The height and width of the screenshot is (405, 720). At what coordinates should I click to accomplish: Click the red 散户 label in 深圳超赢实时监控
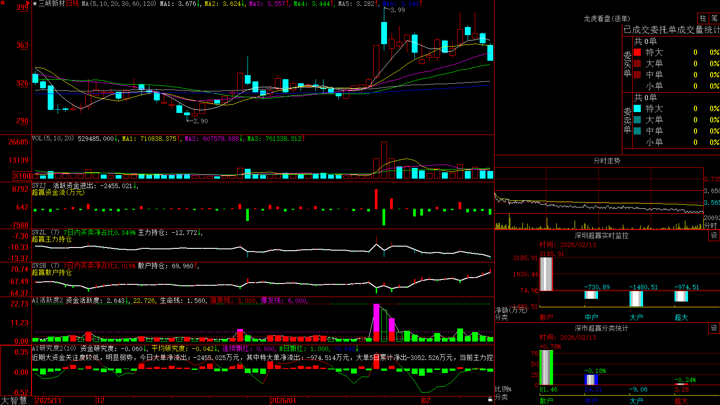[546, 317]
